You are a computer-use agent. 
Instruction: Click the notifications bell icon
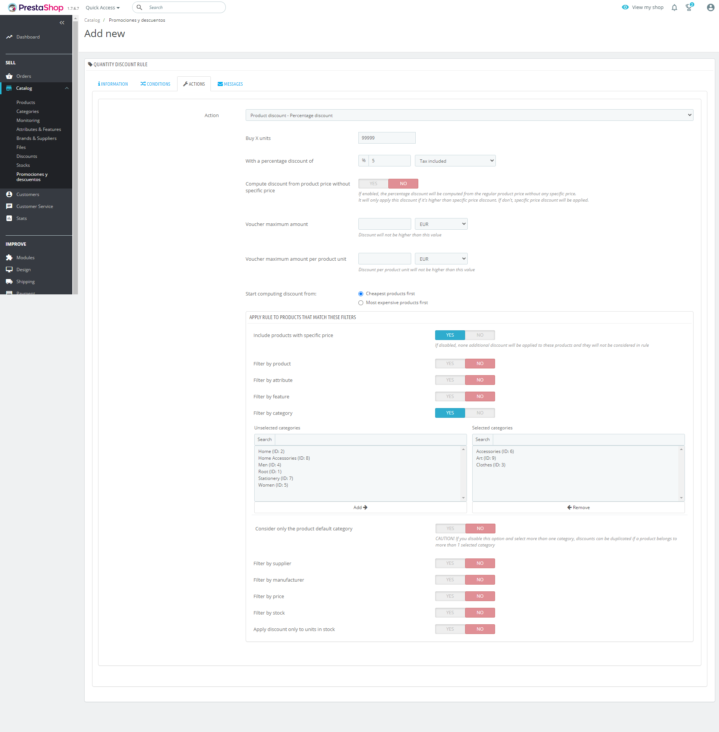(x=674, y=7)
